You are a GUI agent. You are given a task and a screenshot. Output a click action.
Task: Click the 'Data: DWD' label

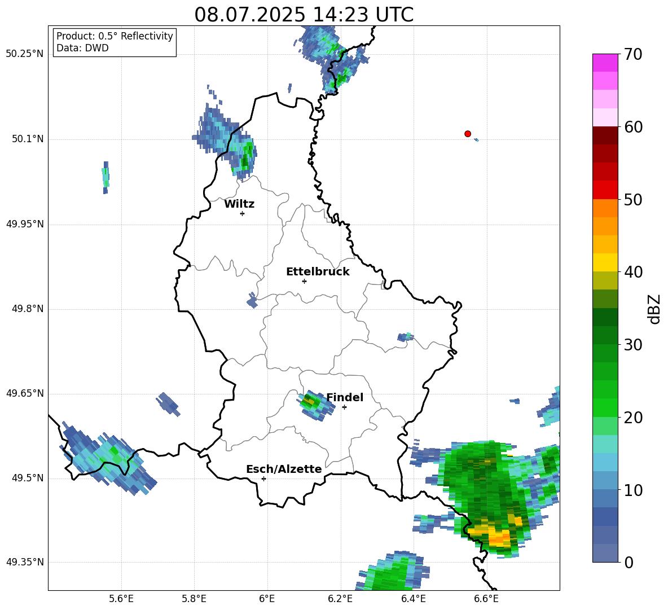(x=82, y=48)
